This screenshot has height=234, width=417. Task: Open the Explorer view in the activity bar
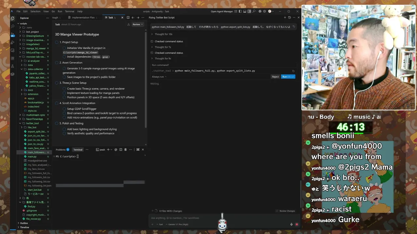point(12,18)
